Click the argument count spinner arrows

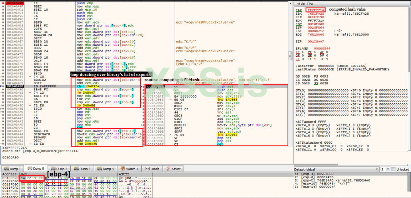pyautogui.click(x=388, y=169)
